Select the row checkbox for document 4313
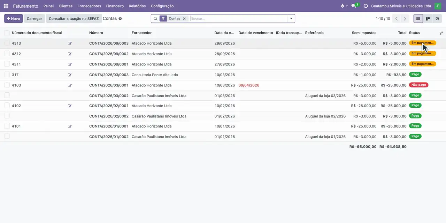446x223 pixels. point(7,43)
